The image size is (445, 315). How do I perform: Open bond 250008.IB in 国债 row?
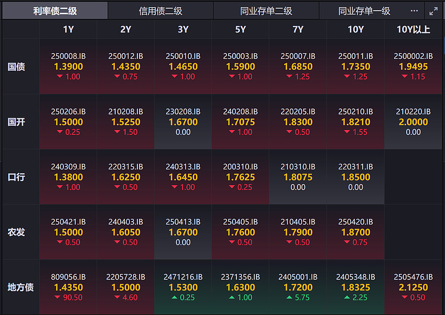68,67
